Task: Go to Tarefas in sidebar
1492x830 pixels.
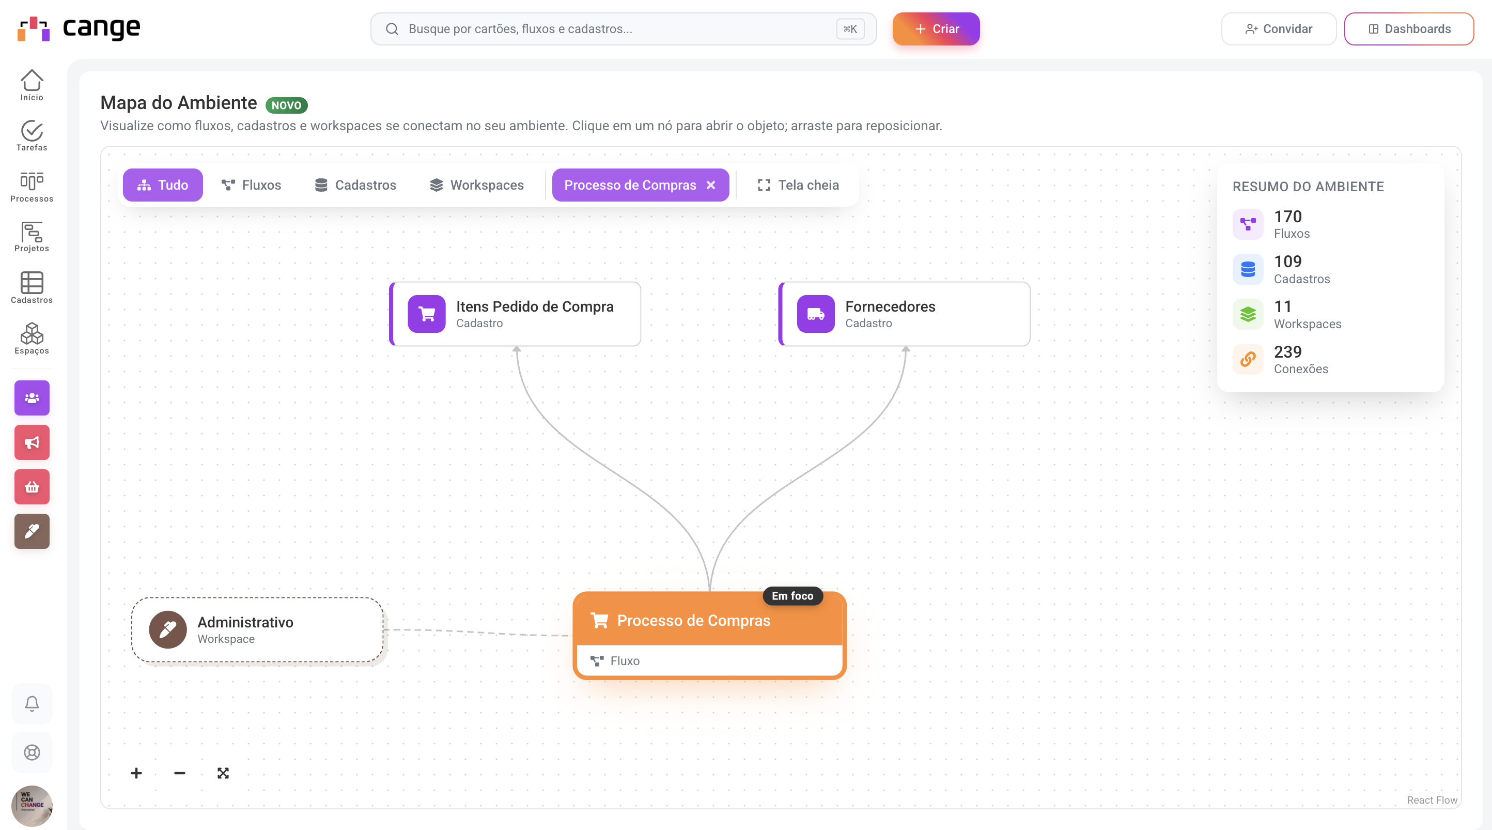Action: 32,135
